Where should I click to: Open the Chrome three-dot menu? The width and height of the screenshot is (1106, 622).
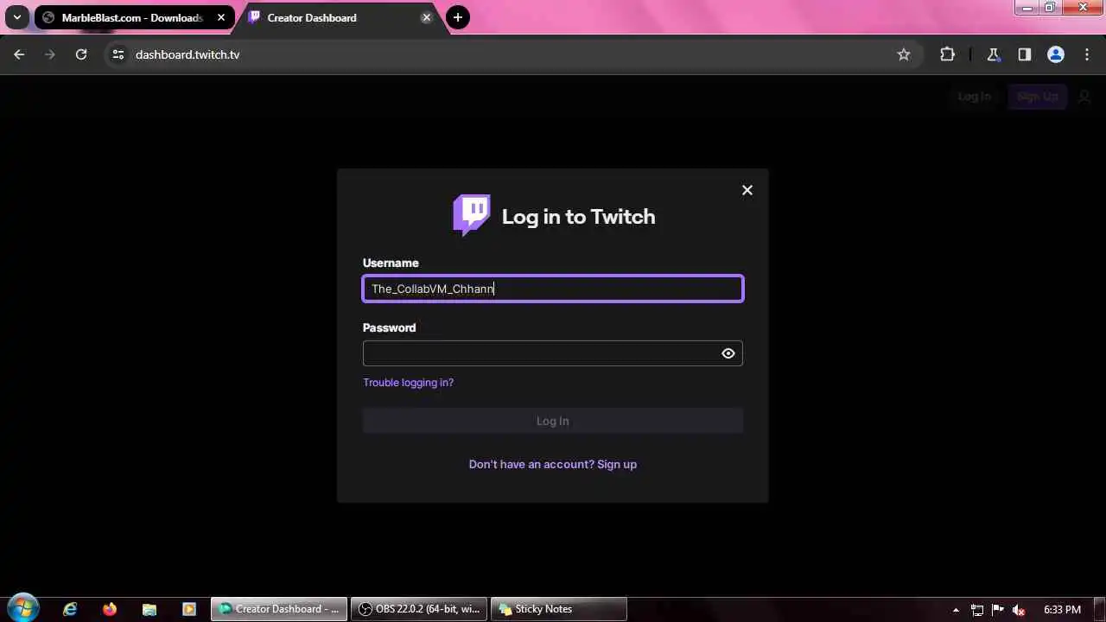tap(1087, 54)
